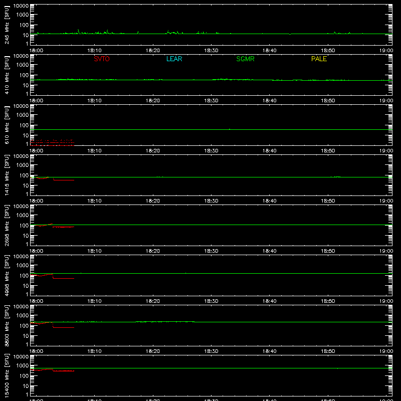This screenshot has width=401, height=401.
Task: Click 18:20 label under the 410 MHz panel
Action: coord(153,101)
